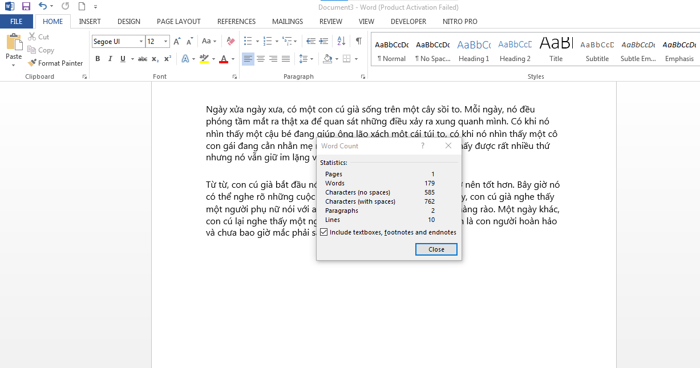The height and width of the screenshot is (368, 700).
Task: Apply the Subtle Emphasis style thumbnail
Action: click(x=638, y=50)
